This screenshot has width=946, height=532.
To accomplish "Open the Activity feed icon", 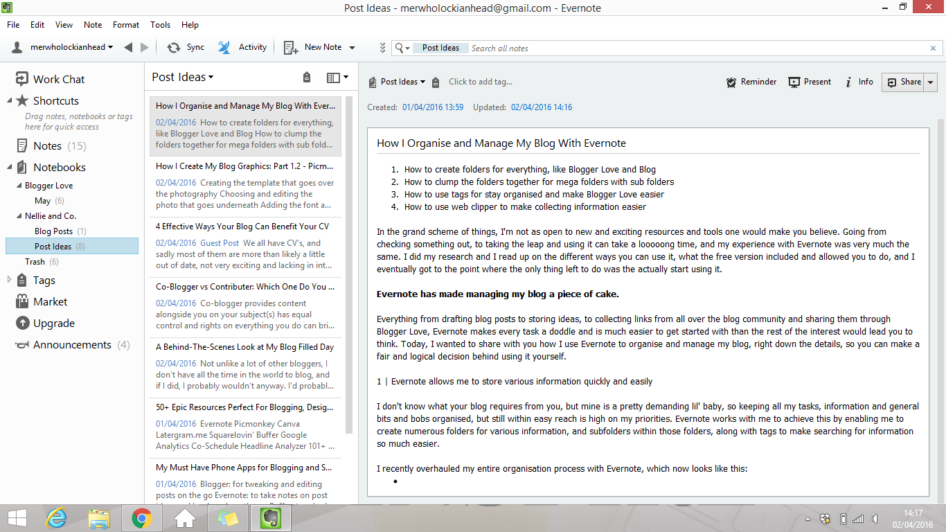I will 224,47.
